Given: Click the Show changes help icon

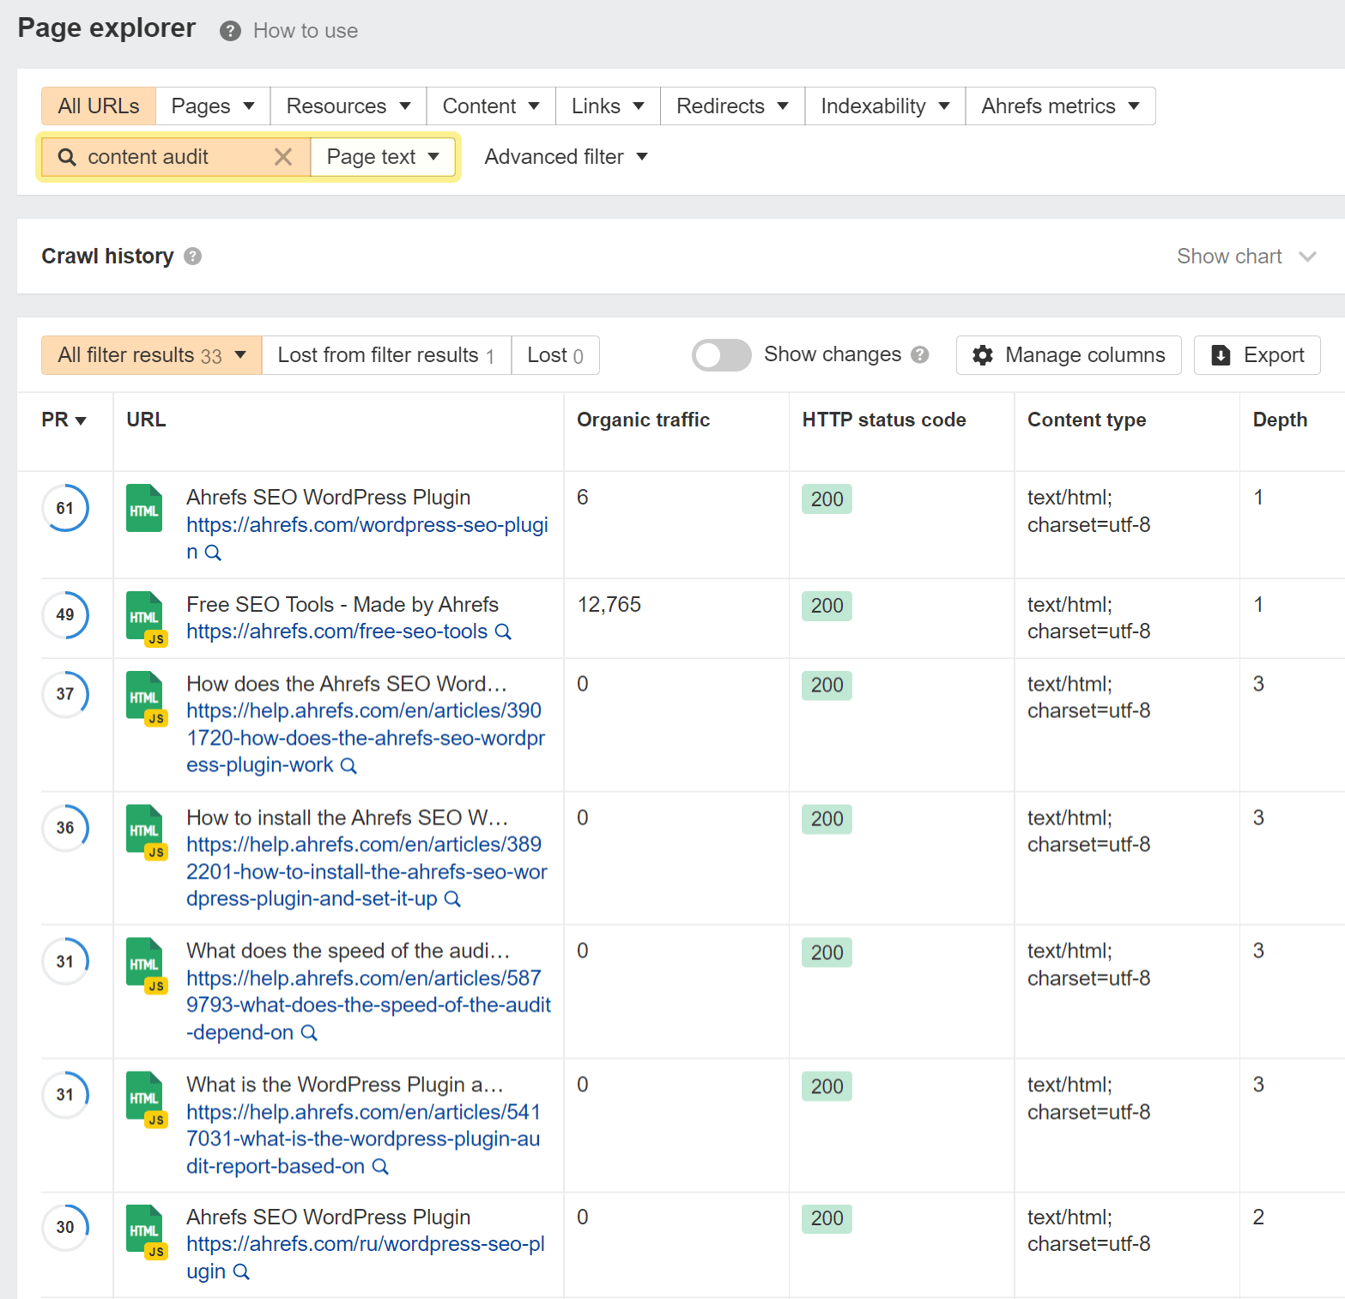Looking at the screenshot, I should pos(920,354).
